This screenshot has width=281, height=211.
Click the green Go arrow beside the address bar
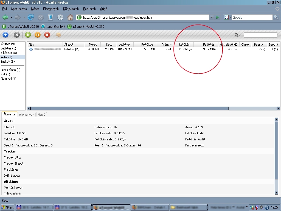[x=218, y=18]
